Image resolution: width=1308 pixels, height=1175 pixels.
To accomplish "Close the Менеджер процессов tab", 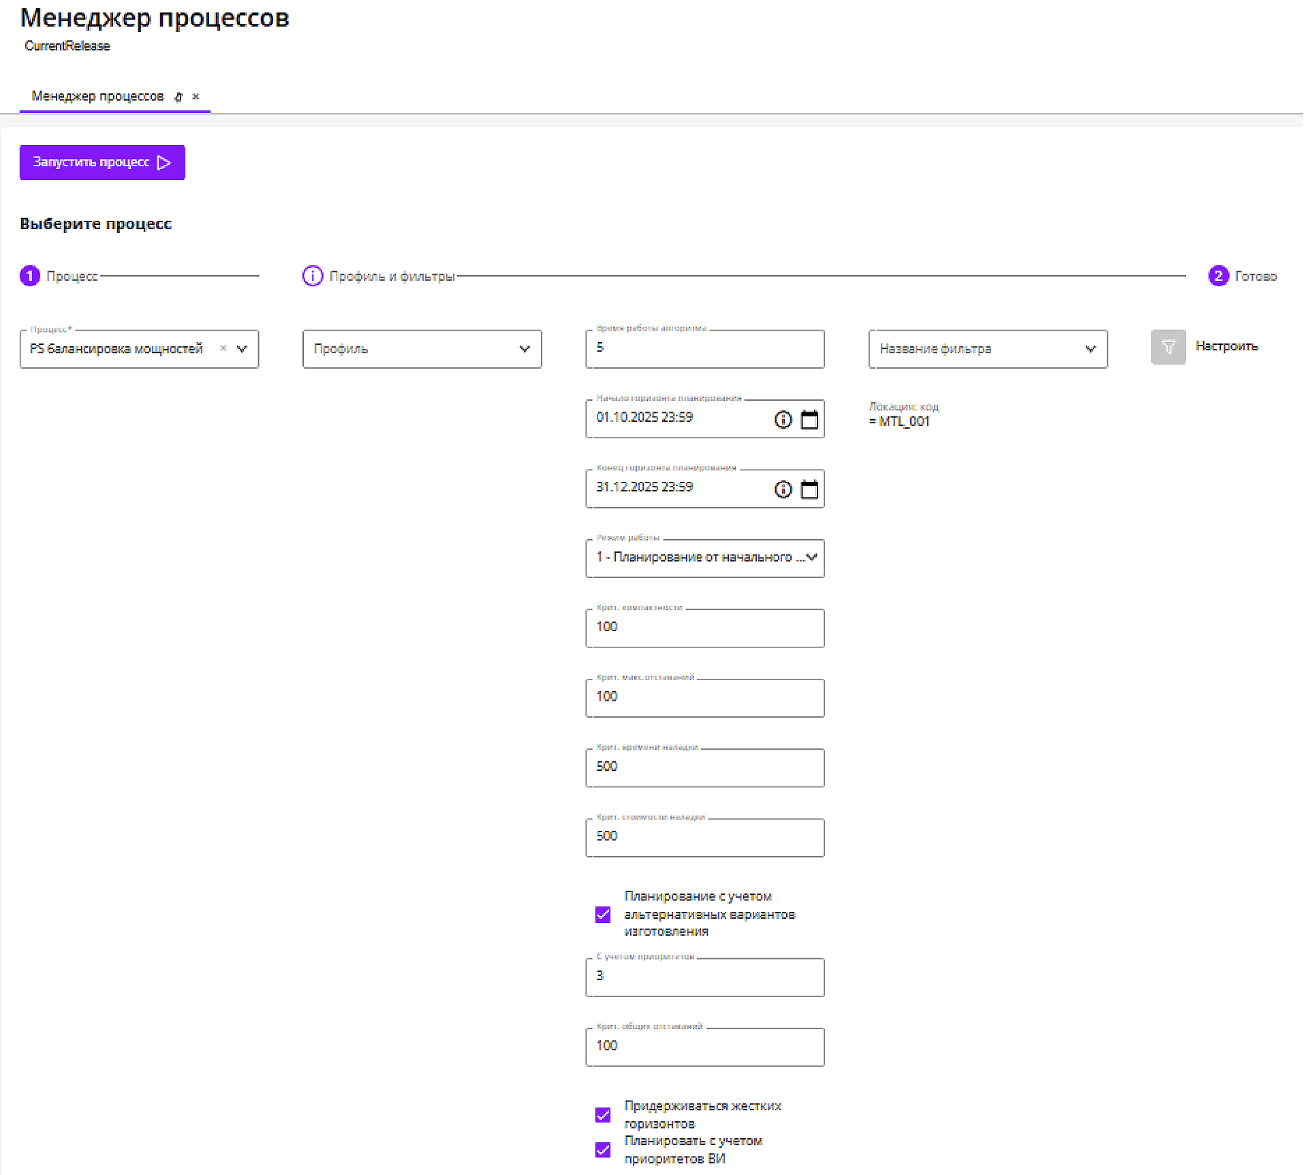I will pos(196,97).
